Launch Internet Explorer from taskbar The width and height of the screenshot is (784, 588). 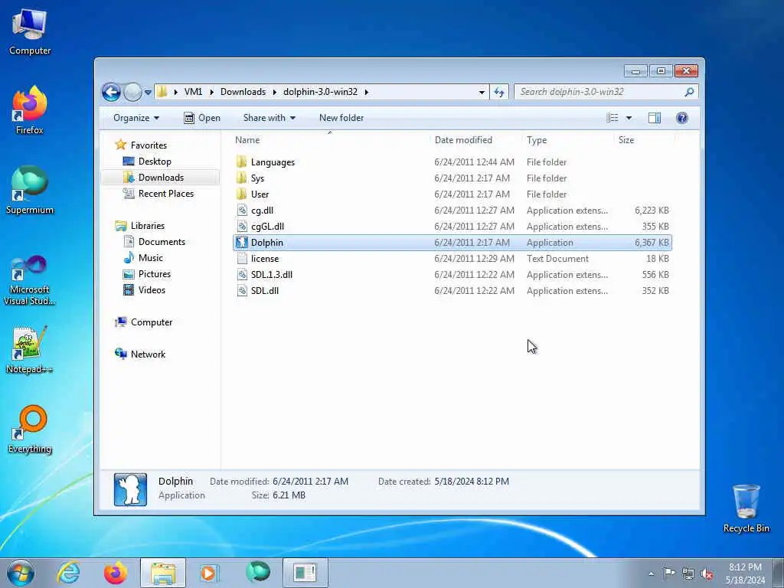click(68, 573)
